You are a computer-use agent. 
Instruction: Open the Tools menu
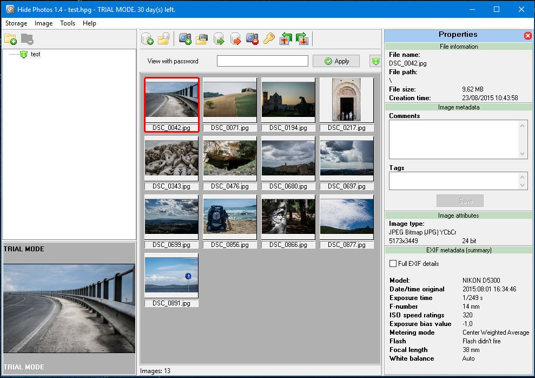tap(68, 23)
